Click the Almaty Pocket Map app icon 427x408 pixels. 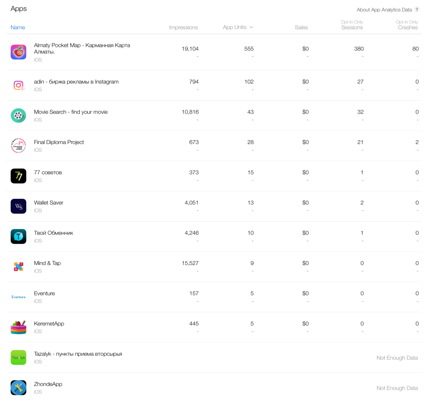point(18,52)
